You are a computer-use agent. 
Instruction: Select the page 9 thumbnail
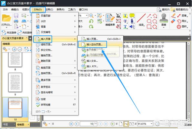pos(15,82)
